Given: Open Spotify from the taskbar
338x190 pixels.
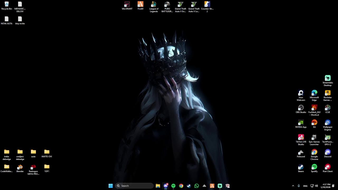Looking at the screenshot, I should 173,186.
